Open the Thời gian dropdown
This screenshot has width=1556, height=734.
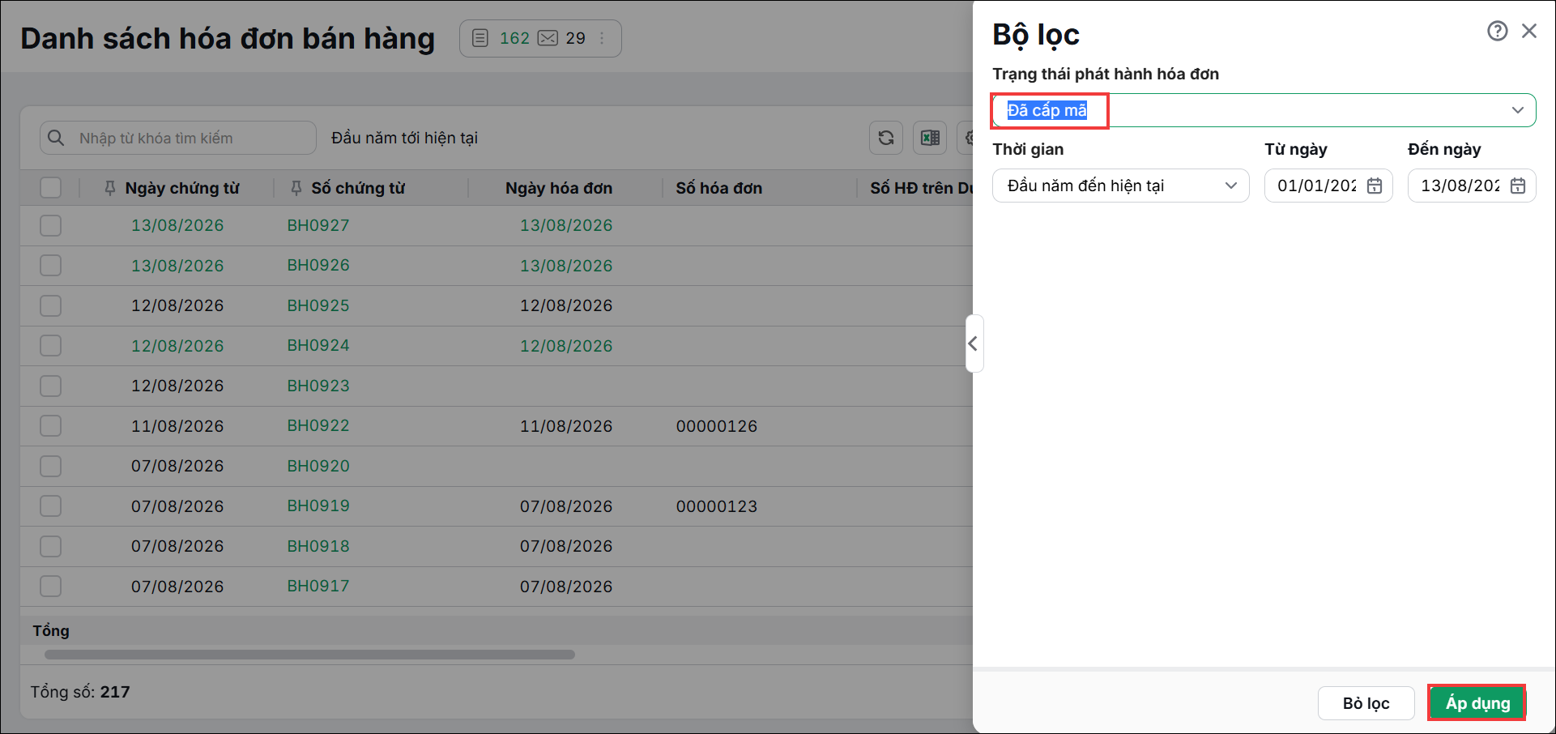point(1120,186)
